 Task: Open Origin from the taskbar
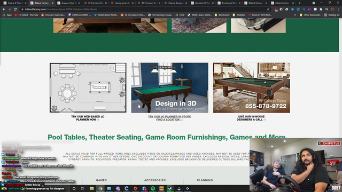click(x=135, y=188)
